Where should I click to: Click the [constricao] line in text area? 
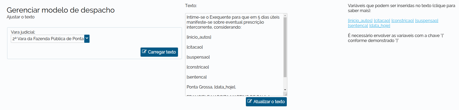[198, 67]
